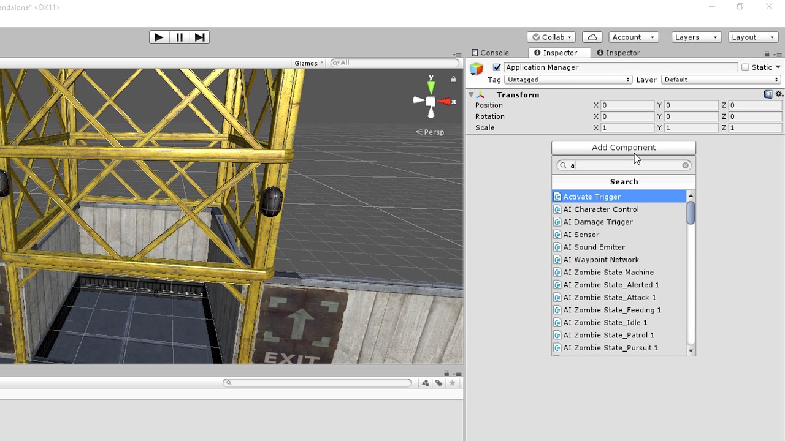Toggle the scene gizmo lock icon
The height and width of the screenshot is (441, 785).
click(x=453, y=79)
